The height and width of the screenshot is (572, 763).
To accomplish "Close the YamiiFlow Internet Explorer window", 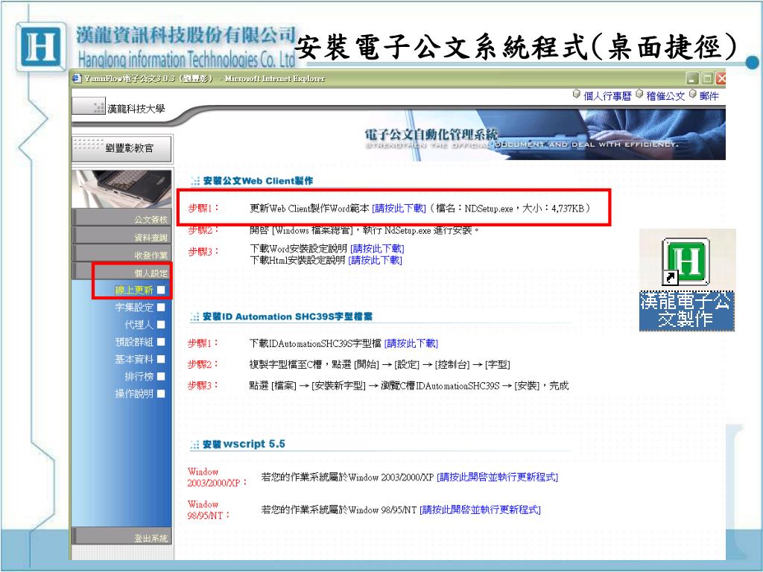I will pyautogui.click(x=721, y=78).
